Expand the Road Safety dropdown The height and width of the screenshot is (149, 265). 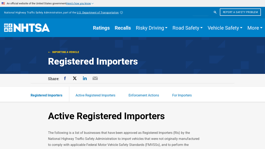pyautogui.click(x=187, y=28)
